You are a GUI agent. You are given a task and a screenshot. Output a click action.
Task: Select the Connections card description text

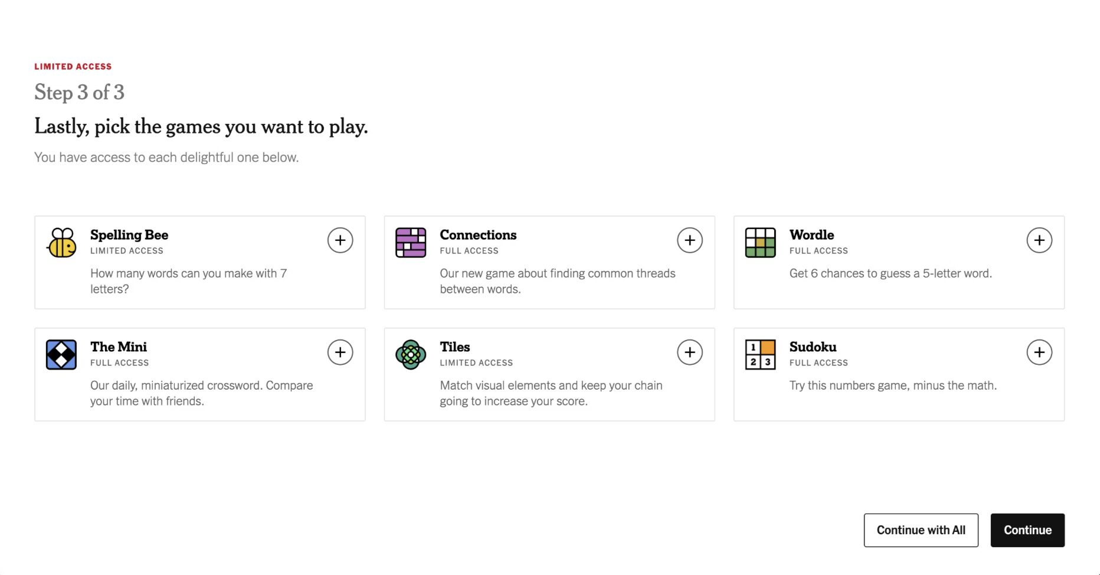tap(557, 281)
